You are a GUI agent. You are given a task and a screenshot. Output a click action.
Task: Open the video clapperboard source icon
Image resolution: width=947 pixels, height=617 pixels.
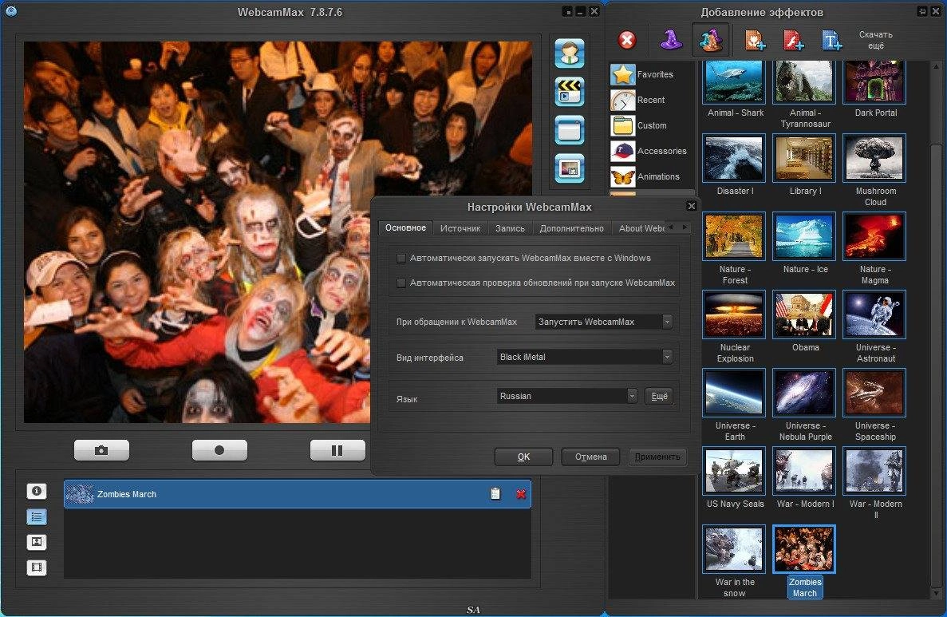(570, 92)
